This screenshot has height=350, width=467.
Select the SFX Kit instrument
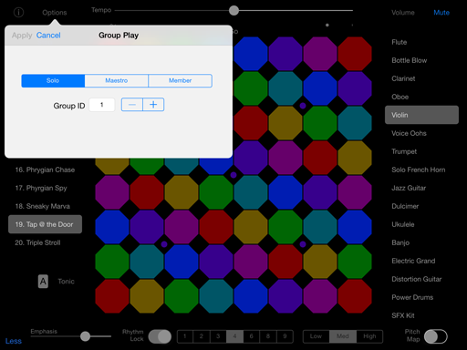(421, 315)
